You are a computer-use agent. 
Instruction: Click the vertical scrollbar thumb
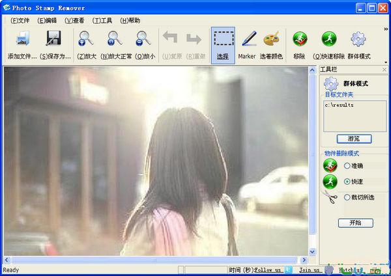point(312,154)
